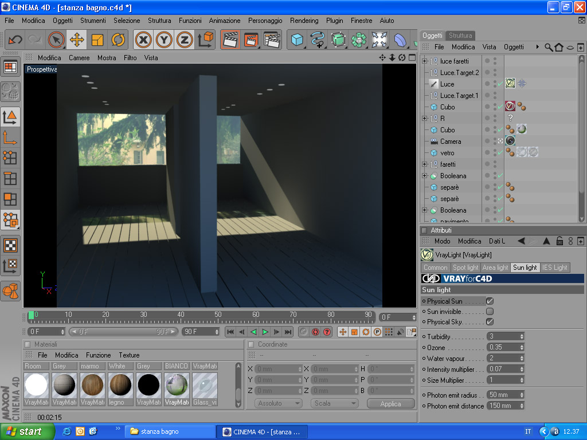Select the Live Selection arrow tool
Viewport: 587px width, 440px height.
(56, 40)
